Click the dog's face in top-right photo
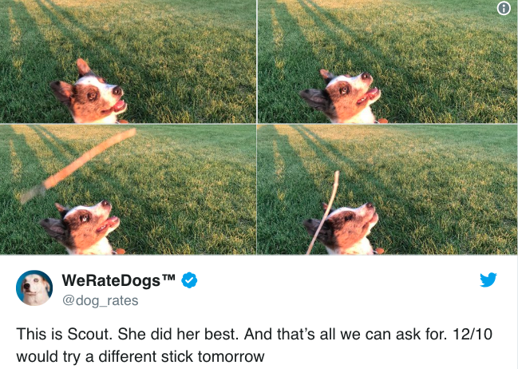The width and height of the screenshot is (518, 369). coord(342,97)
